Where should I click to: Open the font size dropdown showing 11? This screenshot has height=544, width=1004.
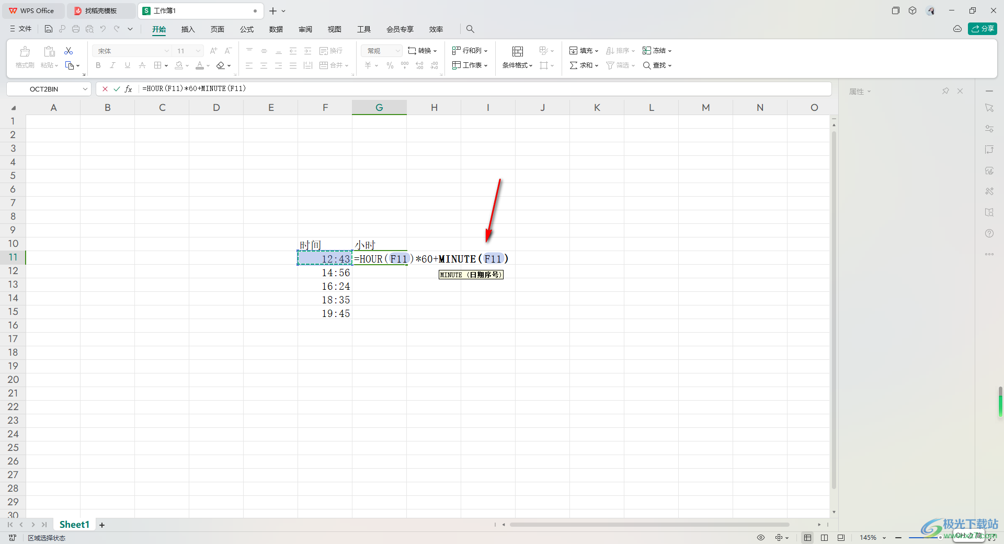(198, 51)
